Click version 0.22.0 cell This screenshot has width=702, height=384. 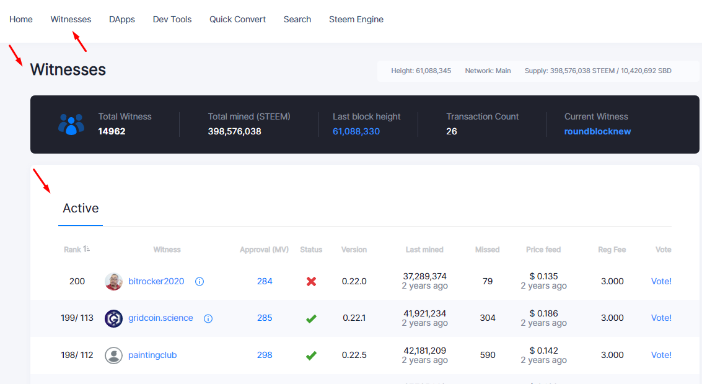[x=354, y=281]
